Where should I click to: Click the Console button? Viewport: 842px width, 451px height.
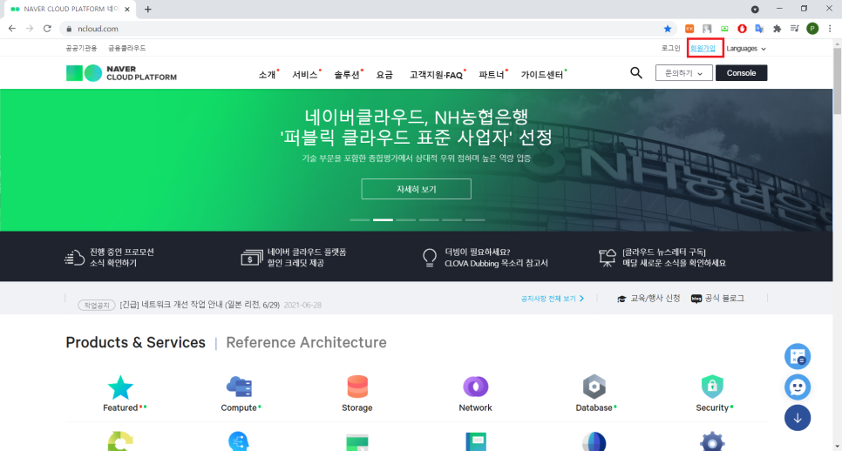[741, 73]
